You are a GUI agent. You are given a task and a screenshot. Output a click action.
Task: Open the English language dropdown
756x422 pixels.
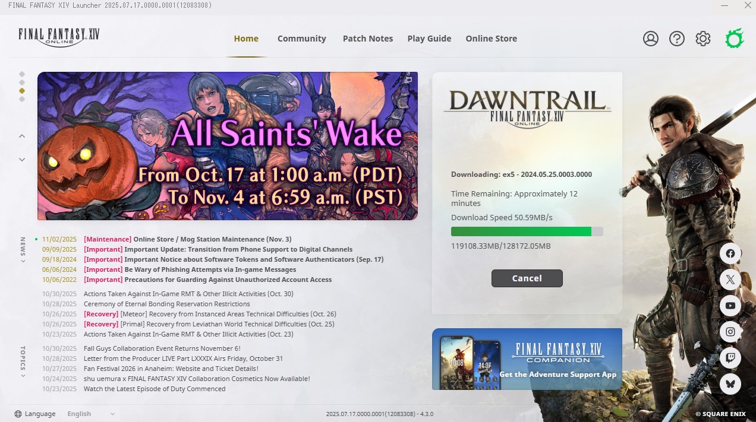point(90,414)
